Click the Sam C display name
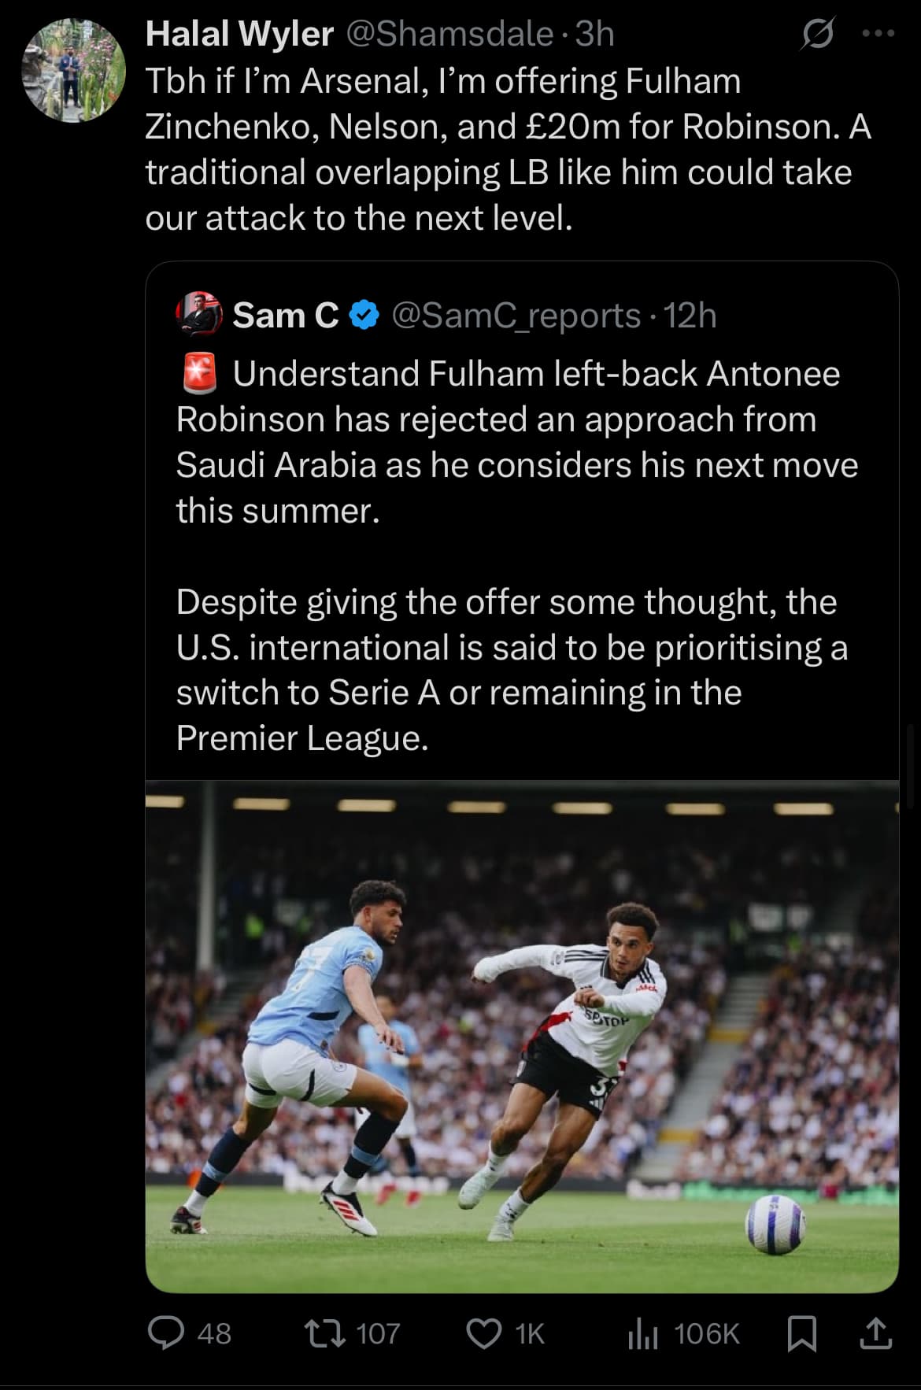Screen dimensions: 921x1390 (285, 316)
